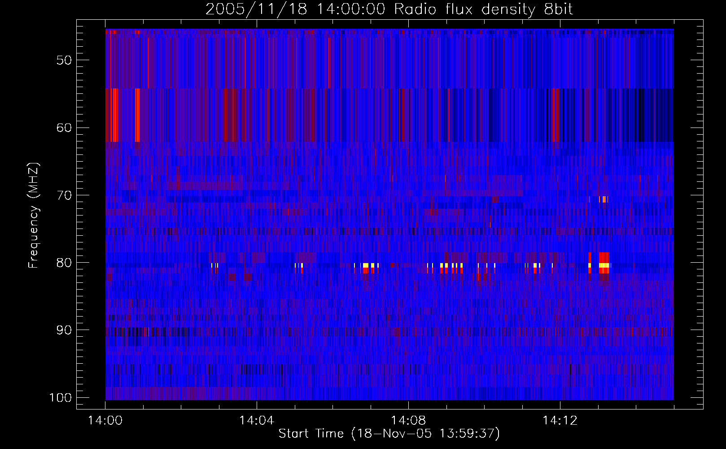Click the plot title '2005/11/18 14:00:00 Radio flux density 8bit'
Viewport: 726px width, 449px height.
point(389,9)
